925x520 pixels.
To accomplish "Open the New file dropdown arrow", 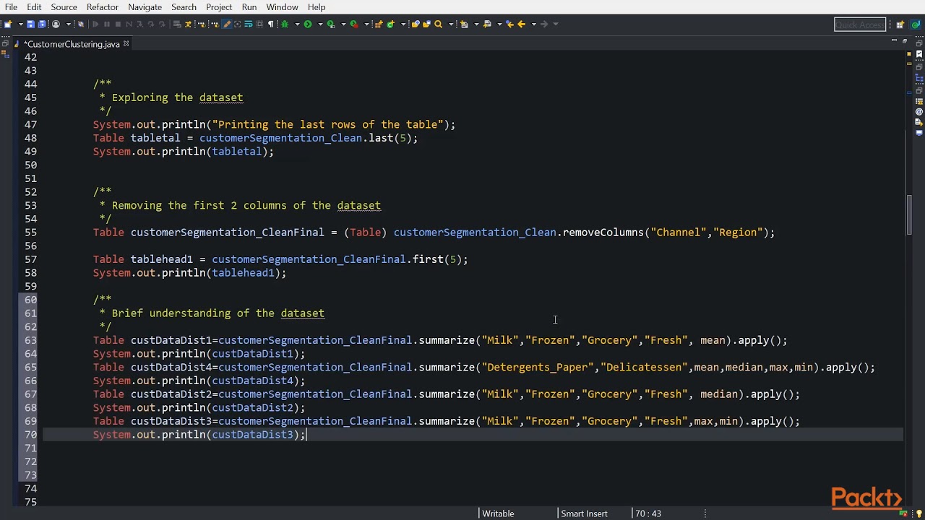I will (x=20, y=24).
